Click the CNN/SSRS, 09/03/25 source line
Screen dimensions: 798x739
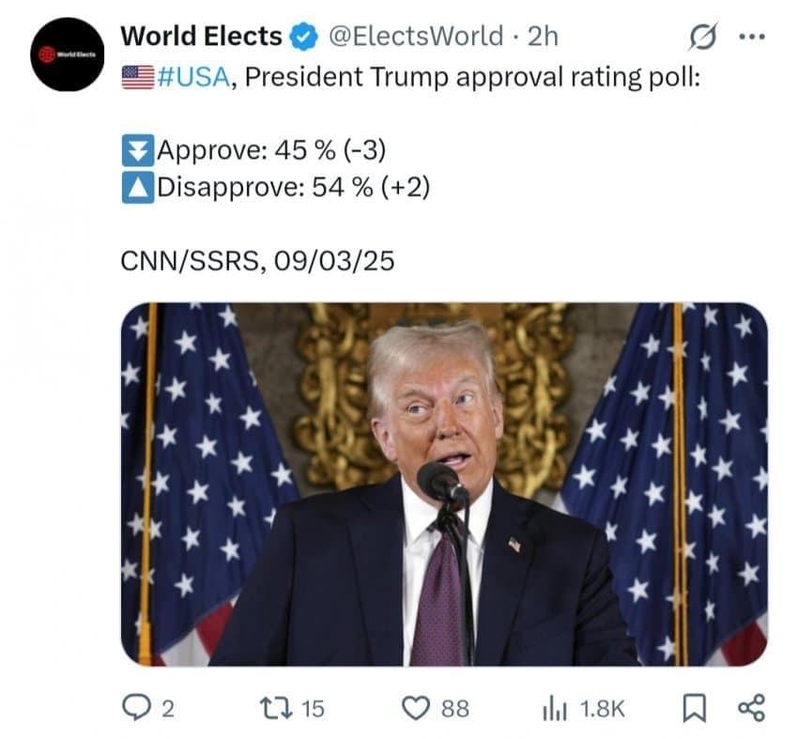(258, 261)
